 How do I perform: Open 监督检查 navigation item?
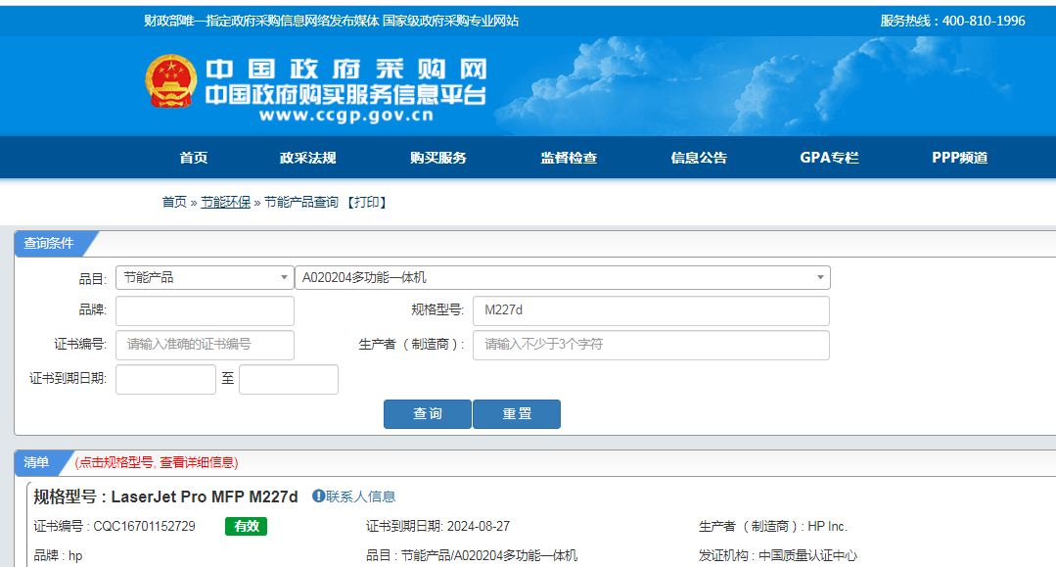click(569, 158)
